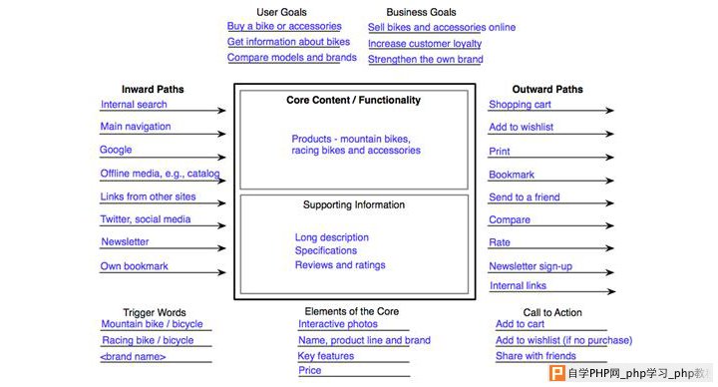Click the 'Main navigation' link

pyautogui.click(x=136, y=127)
